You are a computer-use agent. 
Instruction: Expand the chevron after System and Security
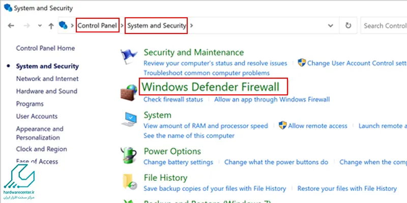[x=192, y=26]
